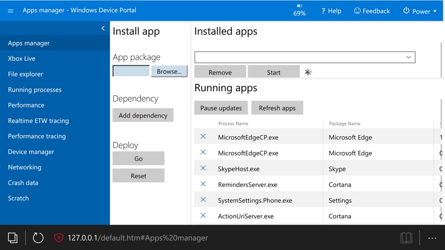Click Cortana package in RemindersServer row
Screen dimensions: 445x250
point(340,185)
